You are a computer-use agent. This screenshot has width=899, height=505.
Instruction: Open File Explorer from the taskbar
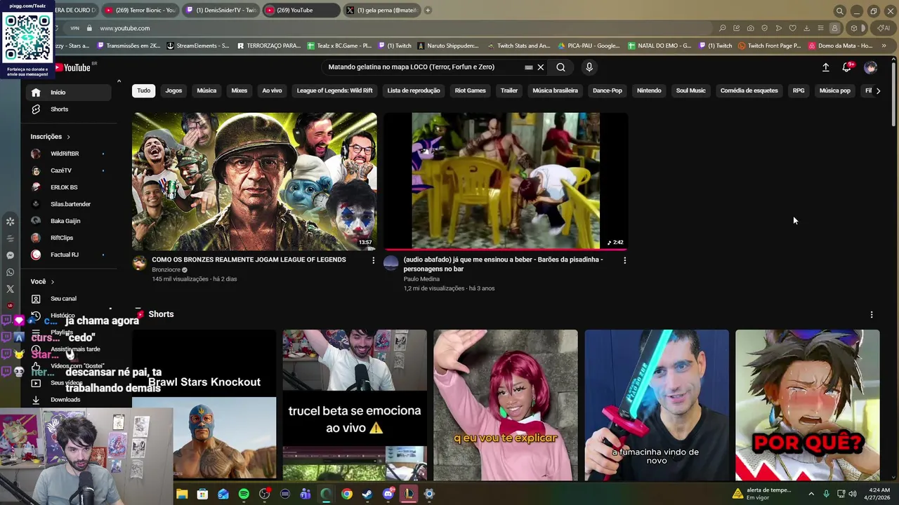(182, 494)
